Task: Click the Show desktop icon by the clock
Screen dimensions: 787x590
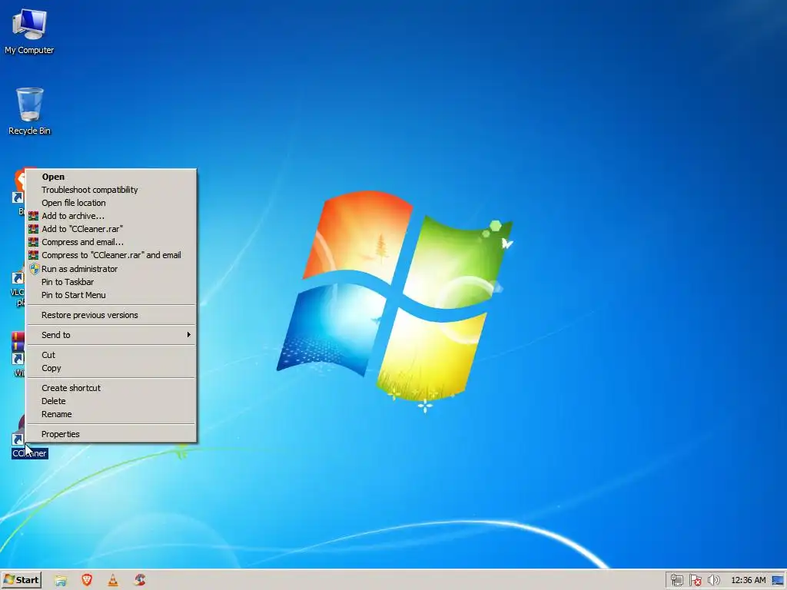Action: coord(778,581)
